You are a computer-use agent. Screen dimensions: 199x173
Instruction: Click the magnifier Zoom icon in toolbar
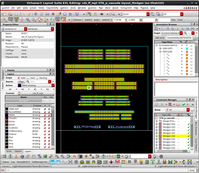click(113, 14)
